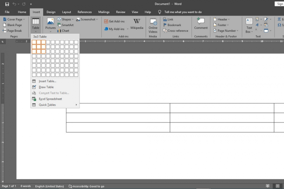The height and width of the screenshot is (189, 284).
Task: Click the Accessibility: Good to go status
Action: (86, 186)
